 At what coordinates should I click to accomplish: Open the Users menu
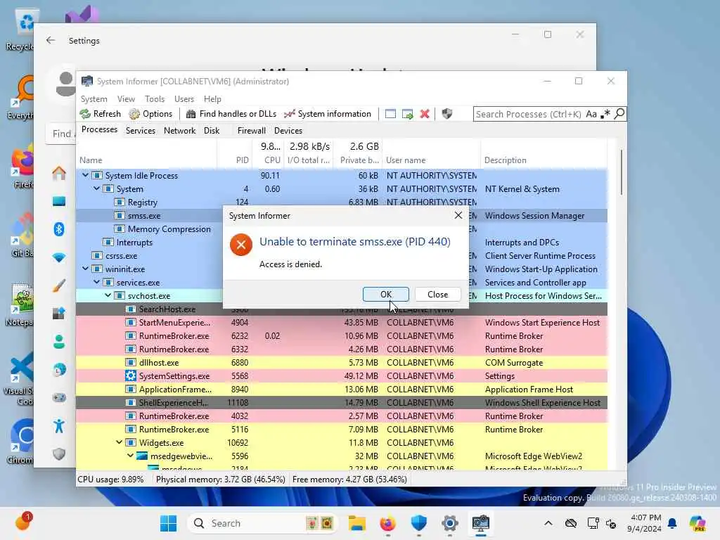184,99
